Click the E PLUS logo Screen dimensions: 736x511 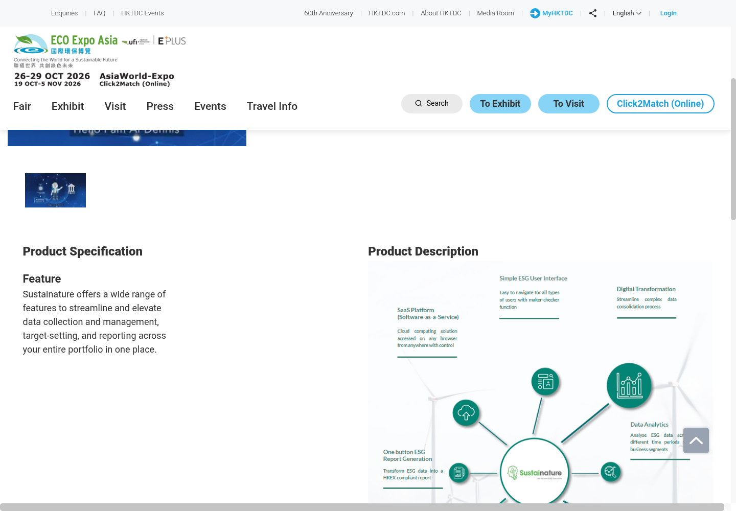click(x=172, y=41)
